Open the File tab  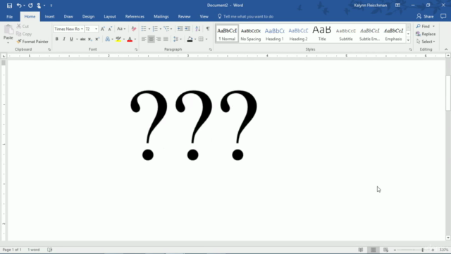[x=9, y=17]
